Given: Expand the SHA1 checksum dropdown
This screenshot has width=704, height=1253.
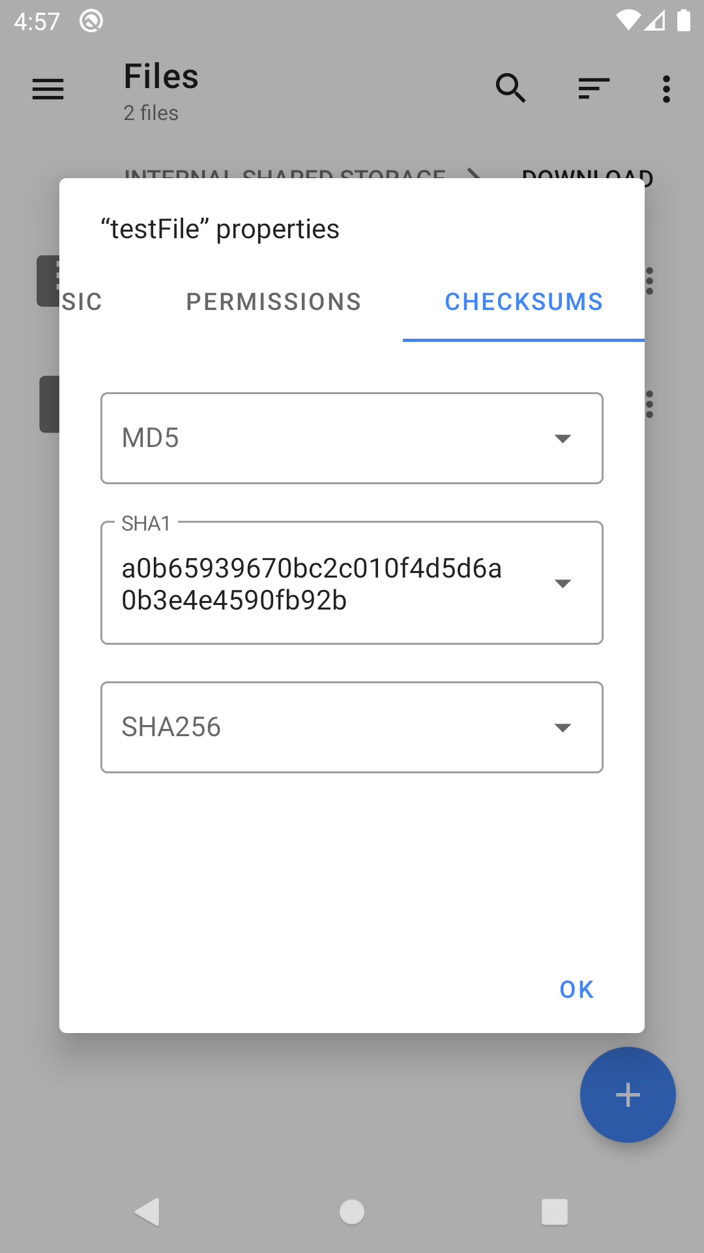Looking at the screenshot, I should click(x=563, y=583).
